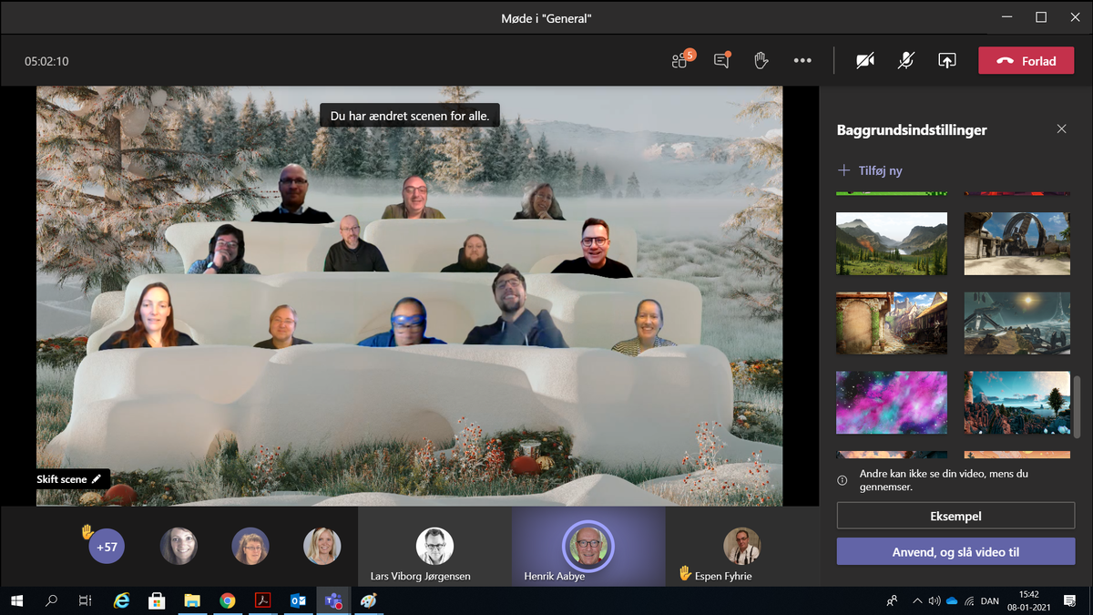Click the raise hand icon
The image size is (1093, 615).
[761, 61]
